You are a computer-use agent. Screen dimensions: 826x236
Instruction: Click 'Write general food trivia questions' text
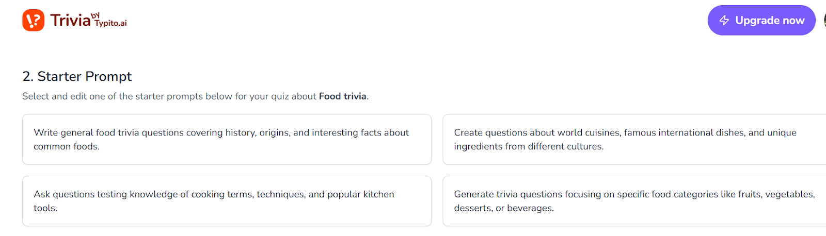point(109,132)
